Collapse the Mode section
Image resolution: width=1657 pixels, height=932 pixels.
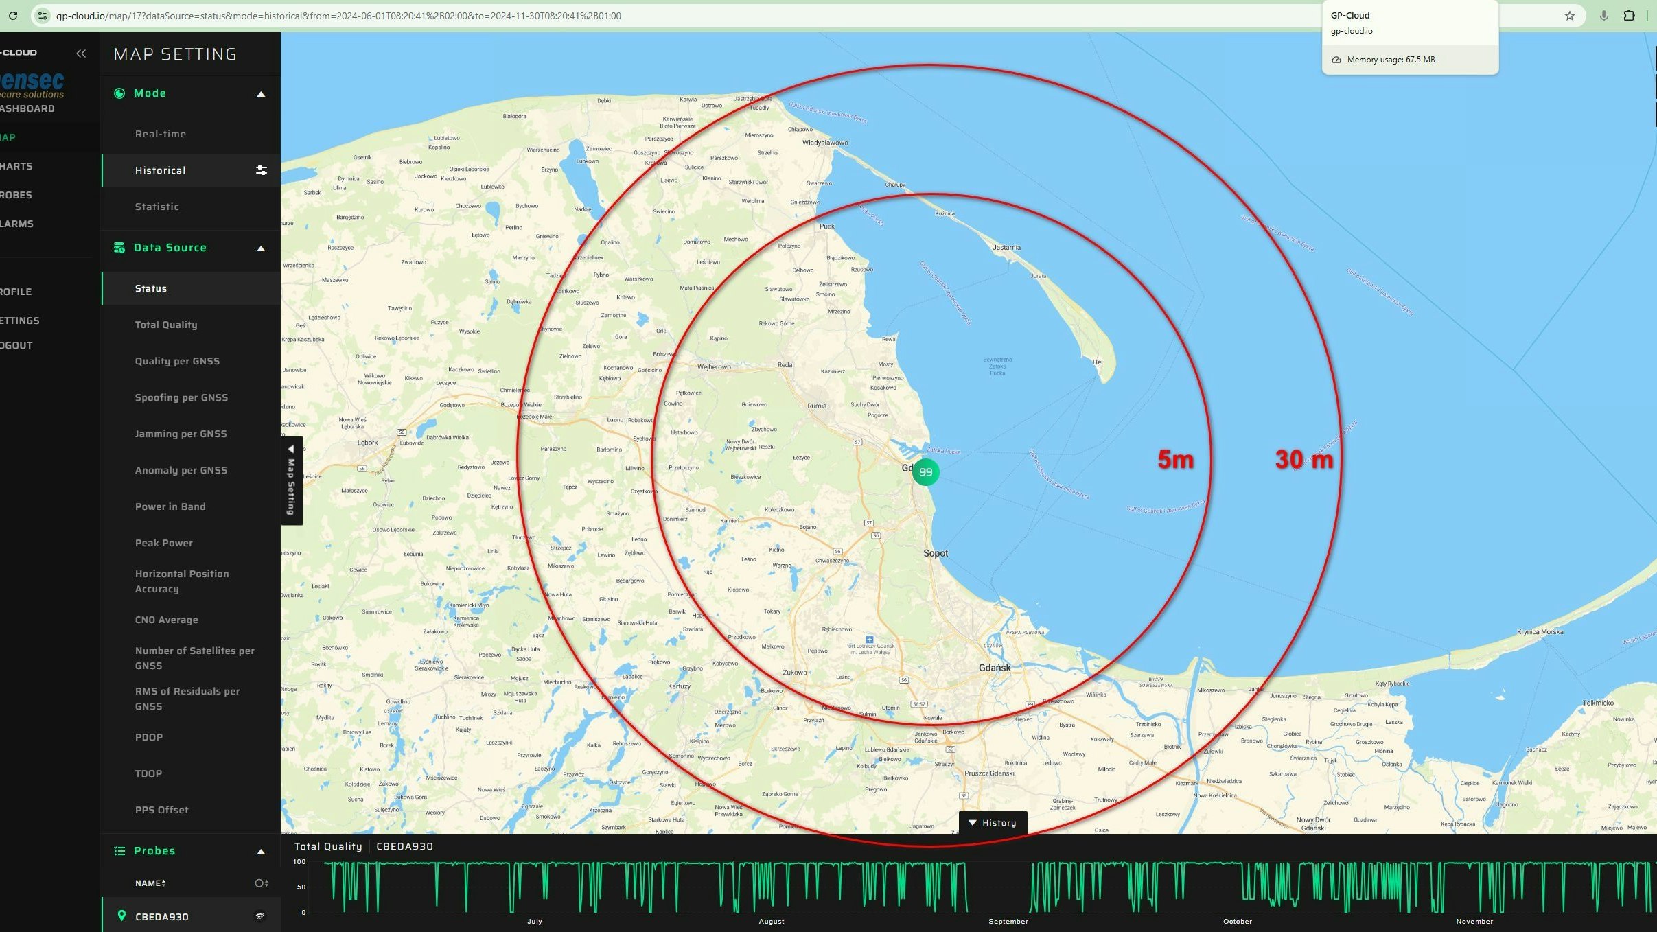[261, 93]
